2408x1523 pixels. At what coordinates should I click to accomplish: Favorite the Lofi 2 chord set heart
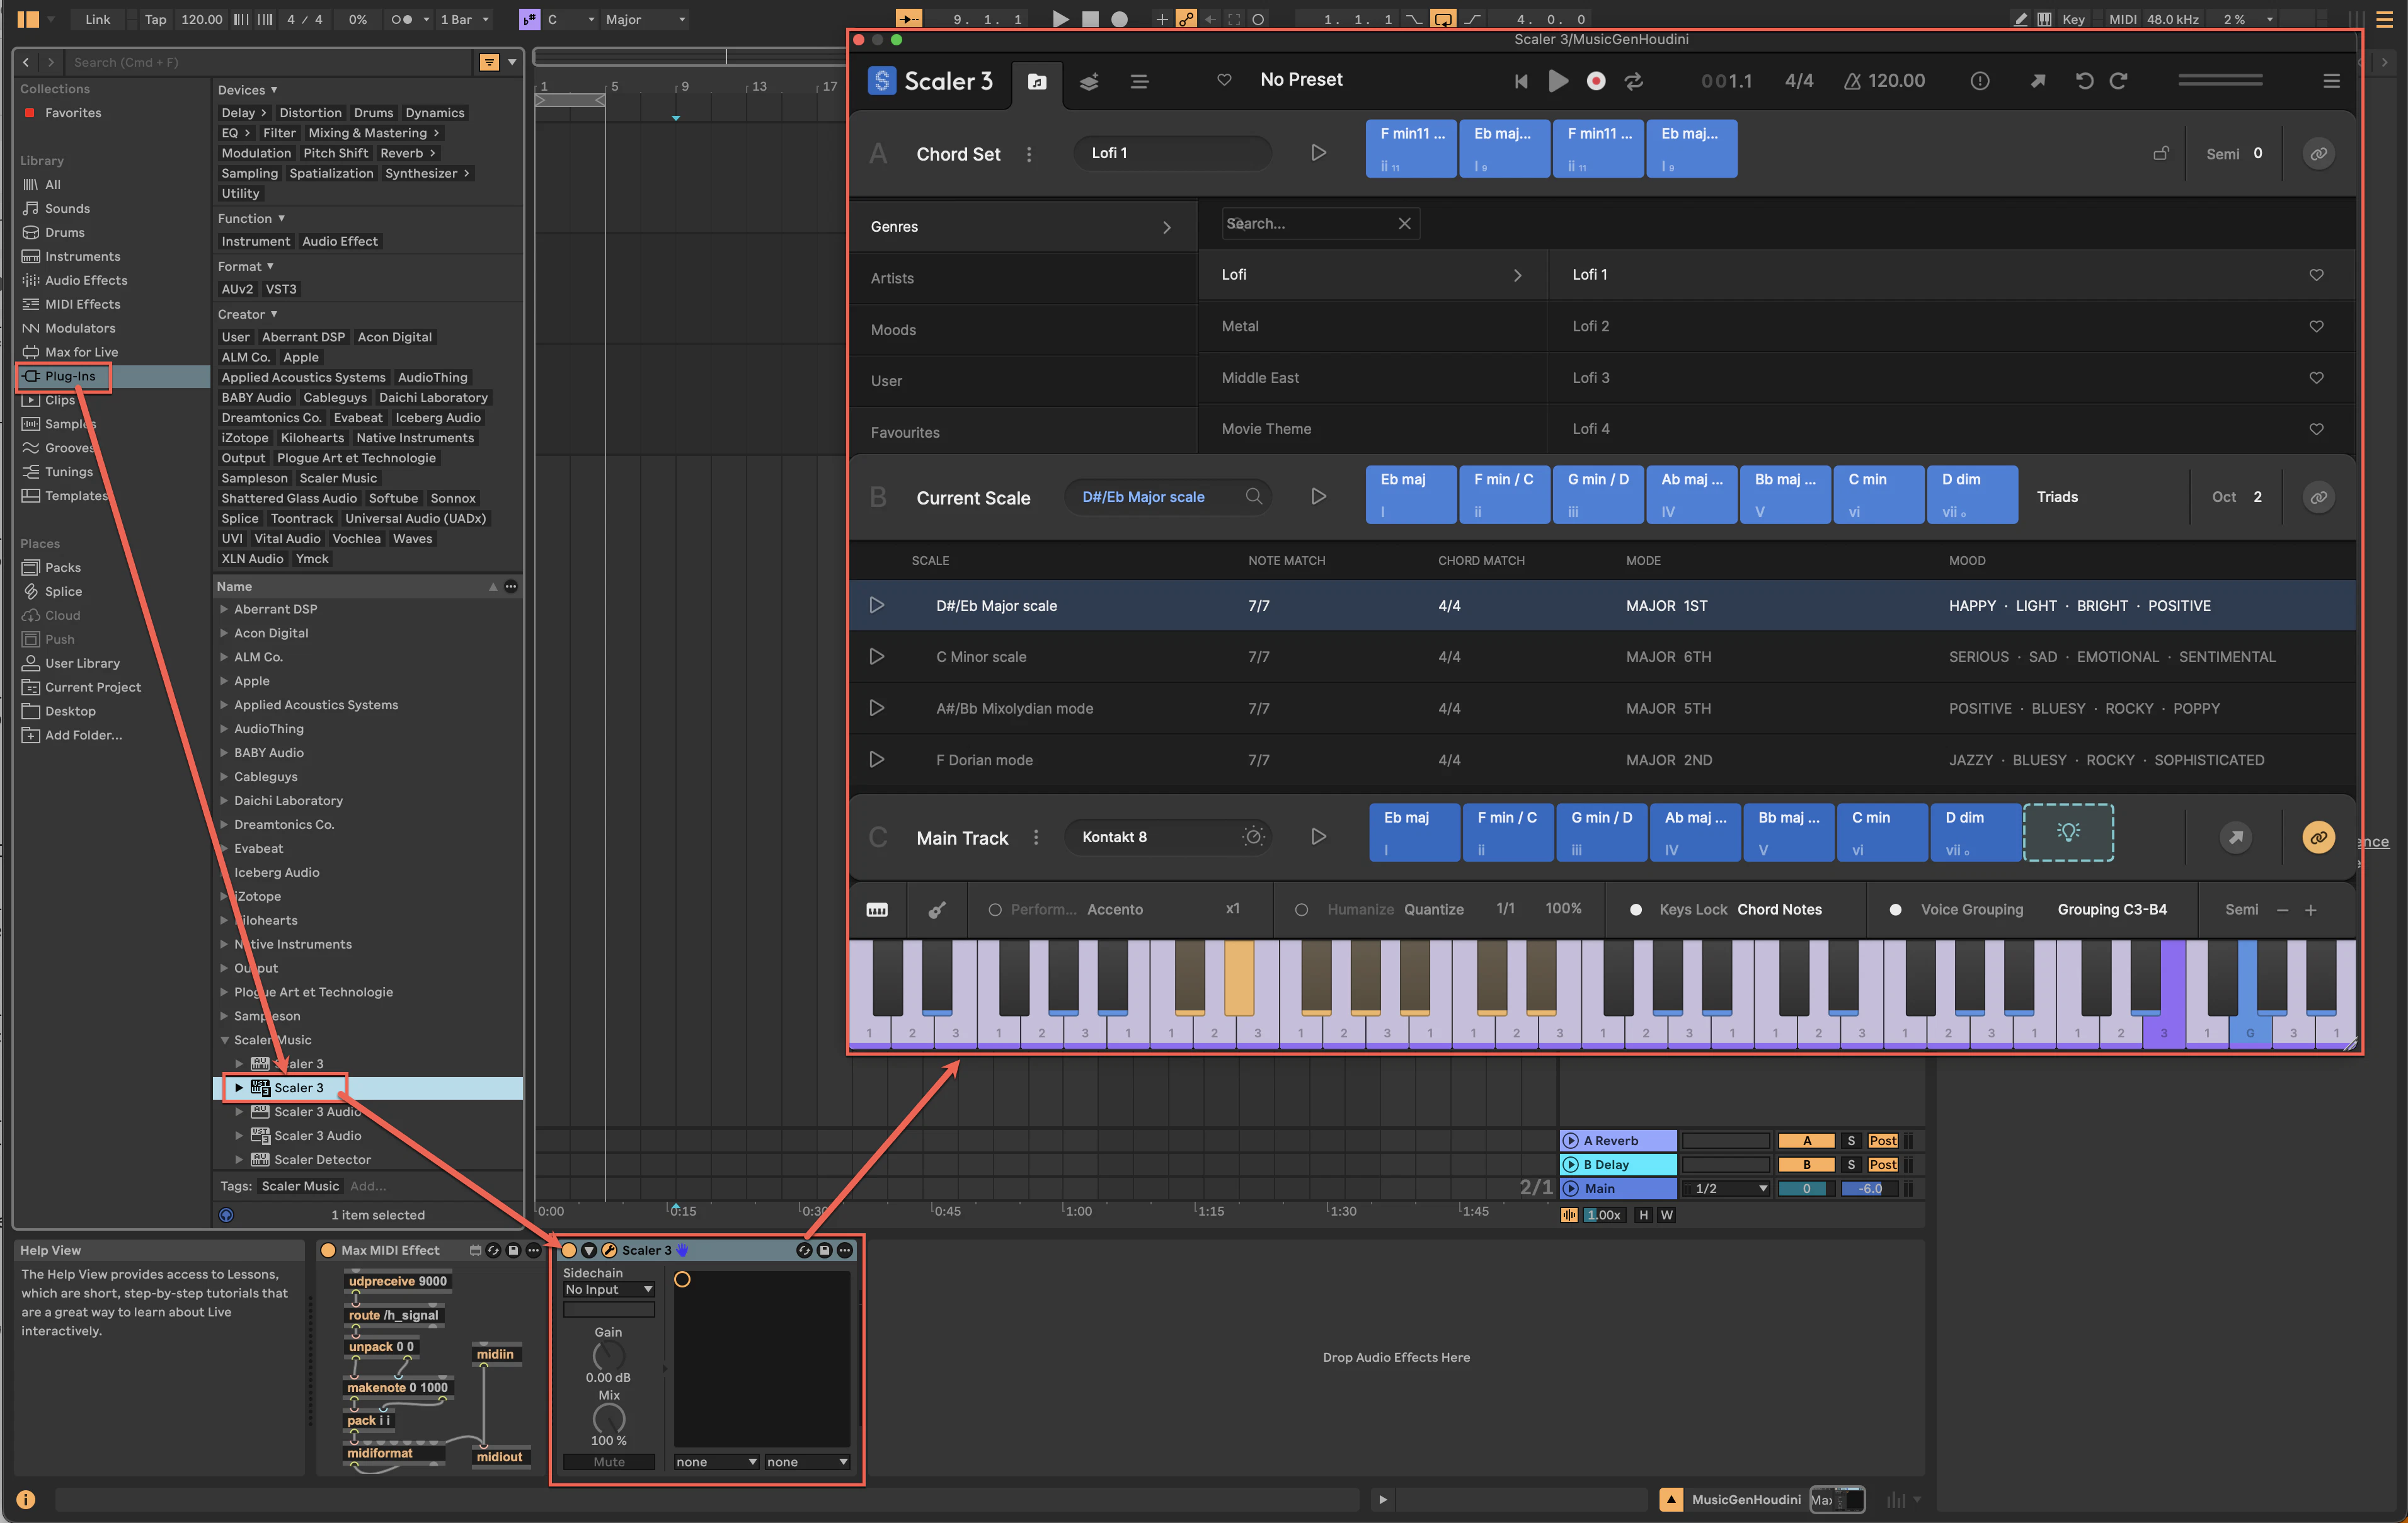pyautogui.click(x=2316, y=326)
